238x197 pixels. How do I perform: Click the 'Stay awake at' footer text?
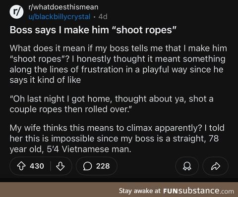[x=140, y=191]
